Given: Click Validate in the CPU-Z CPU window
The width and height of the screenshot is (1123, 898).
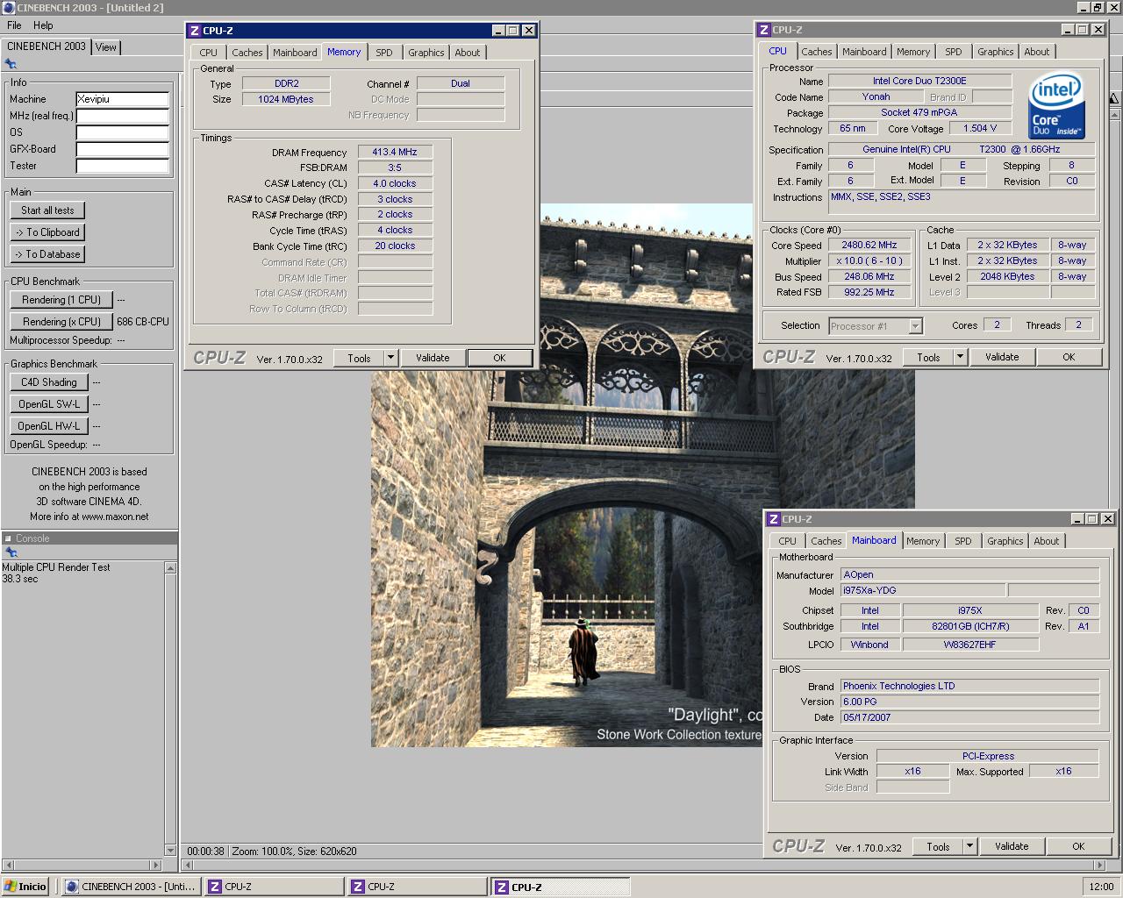Looking at the screenshot, I should pyautogui.click(x=1002, y=357).
